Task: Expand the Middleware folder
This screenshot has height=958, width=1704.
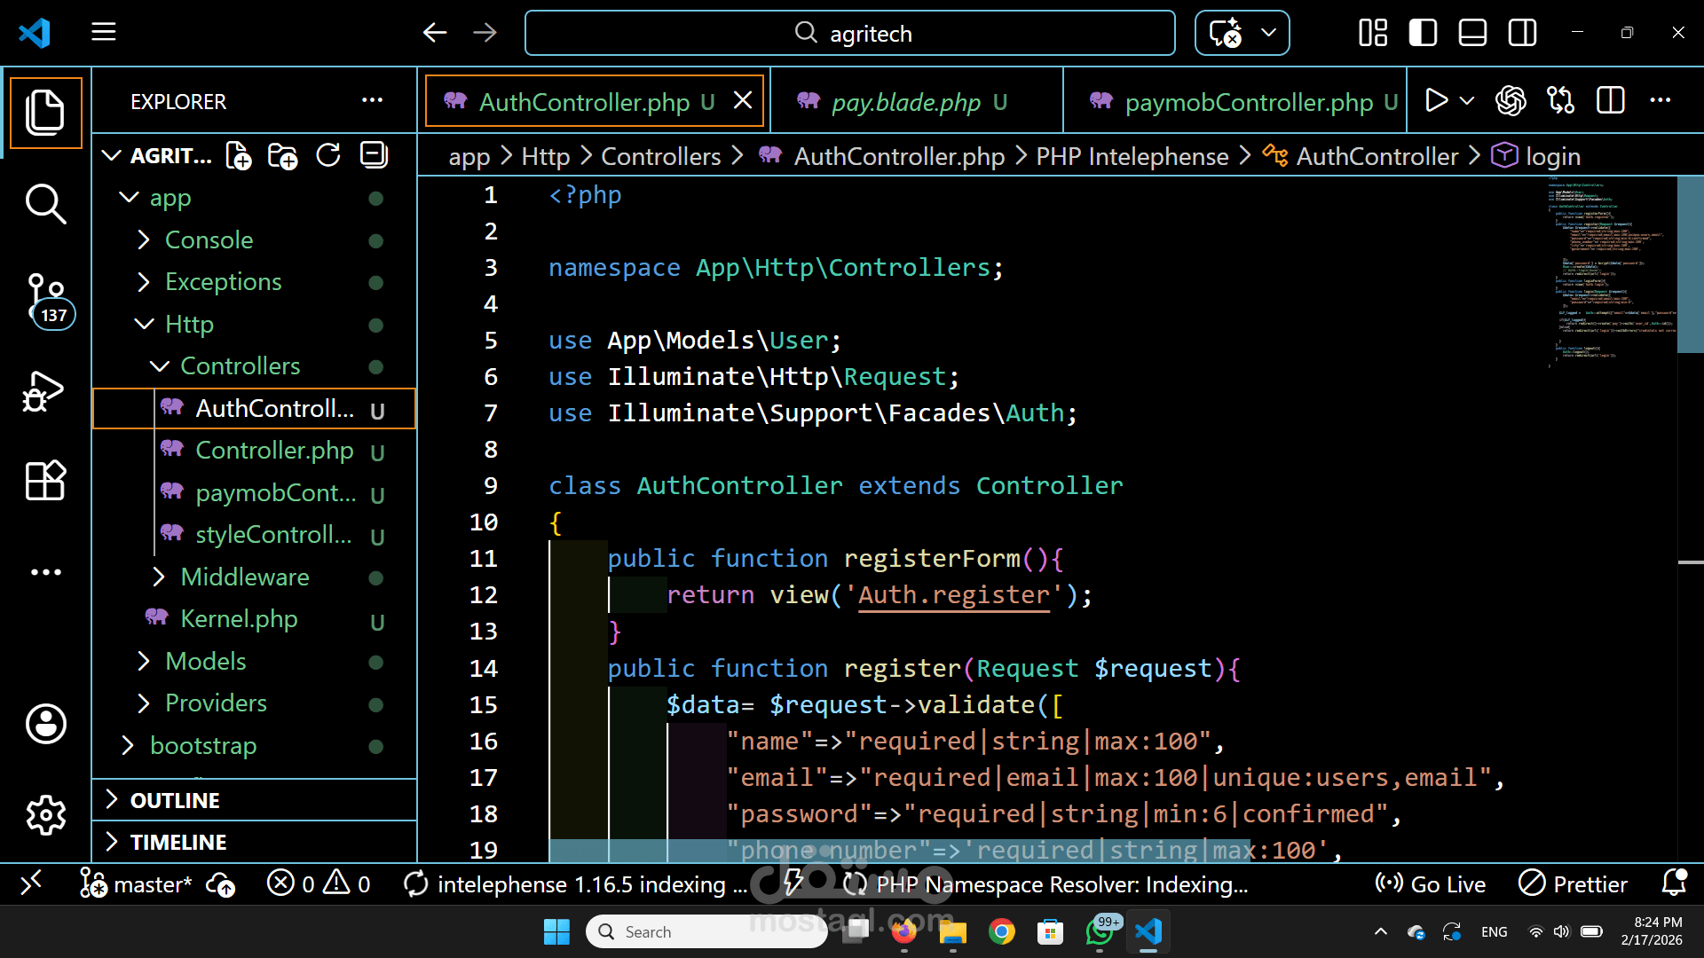Action: click(x=244, y=577)
